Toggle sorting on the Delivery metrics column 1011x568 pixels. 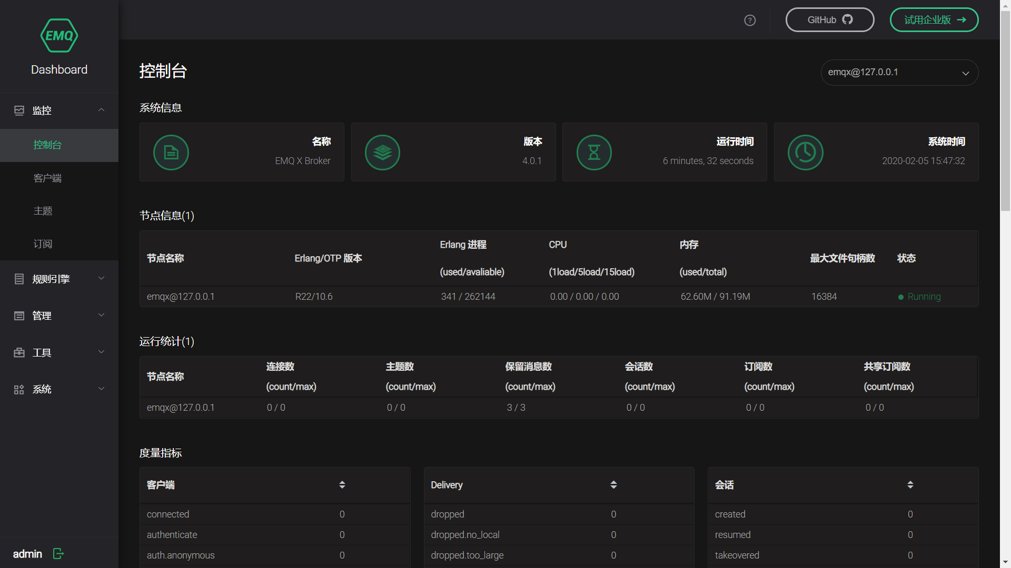(x=613, y=484)
